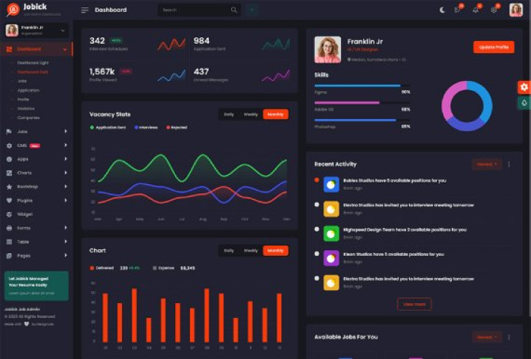The image size is (531, 359).
Task: Open the Newest dropdown in Recent Activity
Action: pyautogui.click(x=487, y=164)
